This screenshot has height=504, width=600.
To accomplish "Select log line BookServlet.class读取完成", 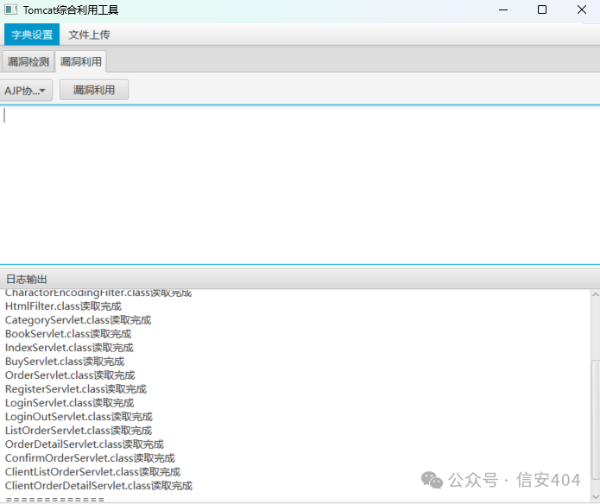I will pyautogui.click(x=68, y=334).
